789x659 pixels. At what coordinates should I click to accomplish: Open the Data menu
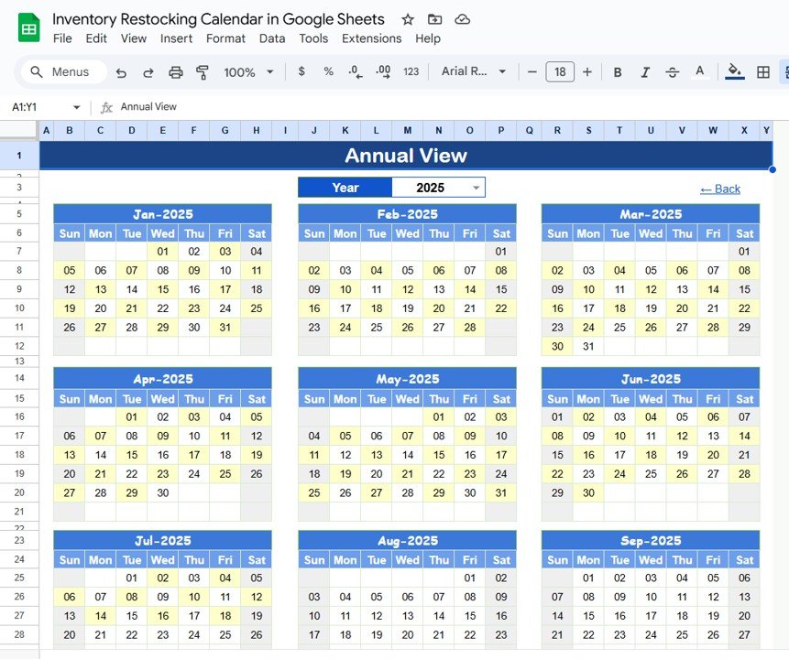(x=272, y=38)
